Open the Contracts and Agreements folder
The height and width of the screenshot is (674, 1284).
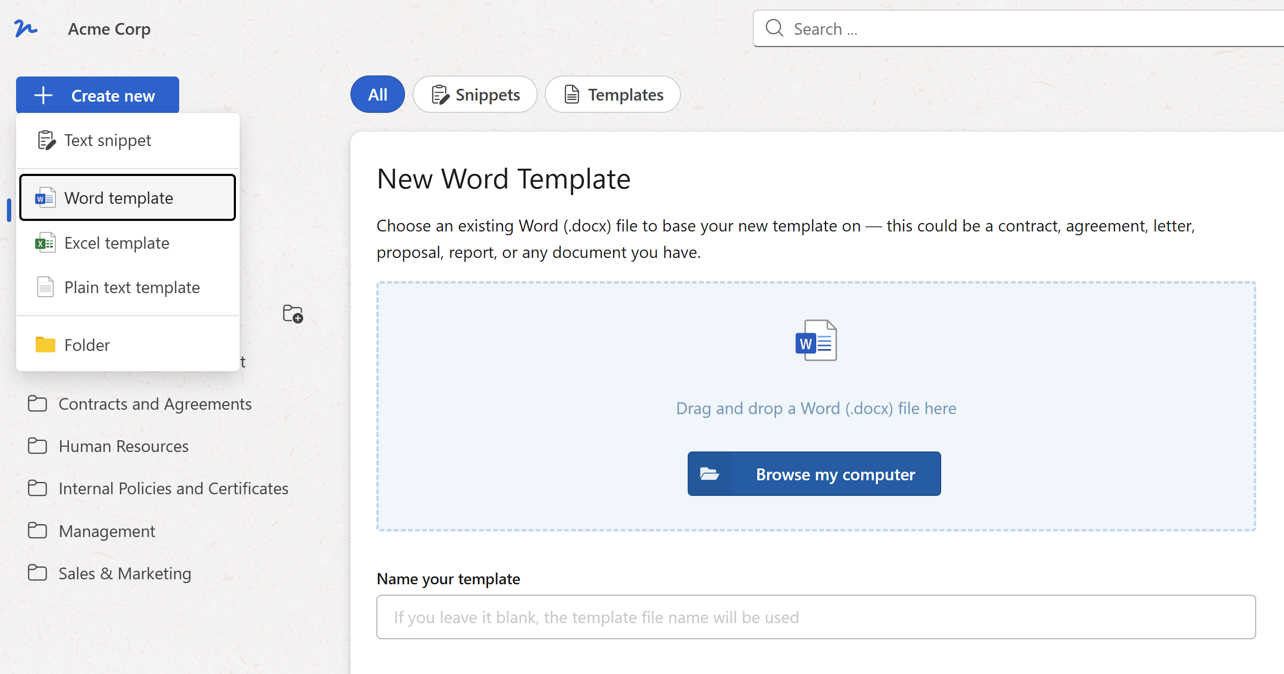pos(155,404)
